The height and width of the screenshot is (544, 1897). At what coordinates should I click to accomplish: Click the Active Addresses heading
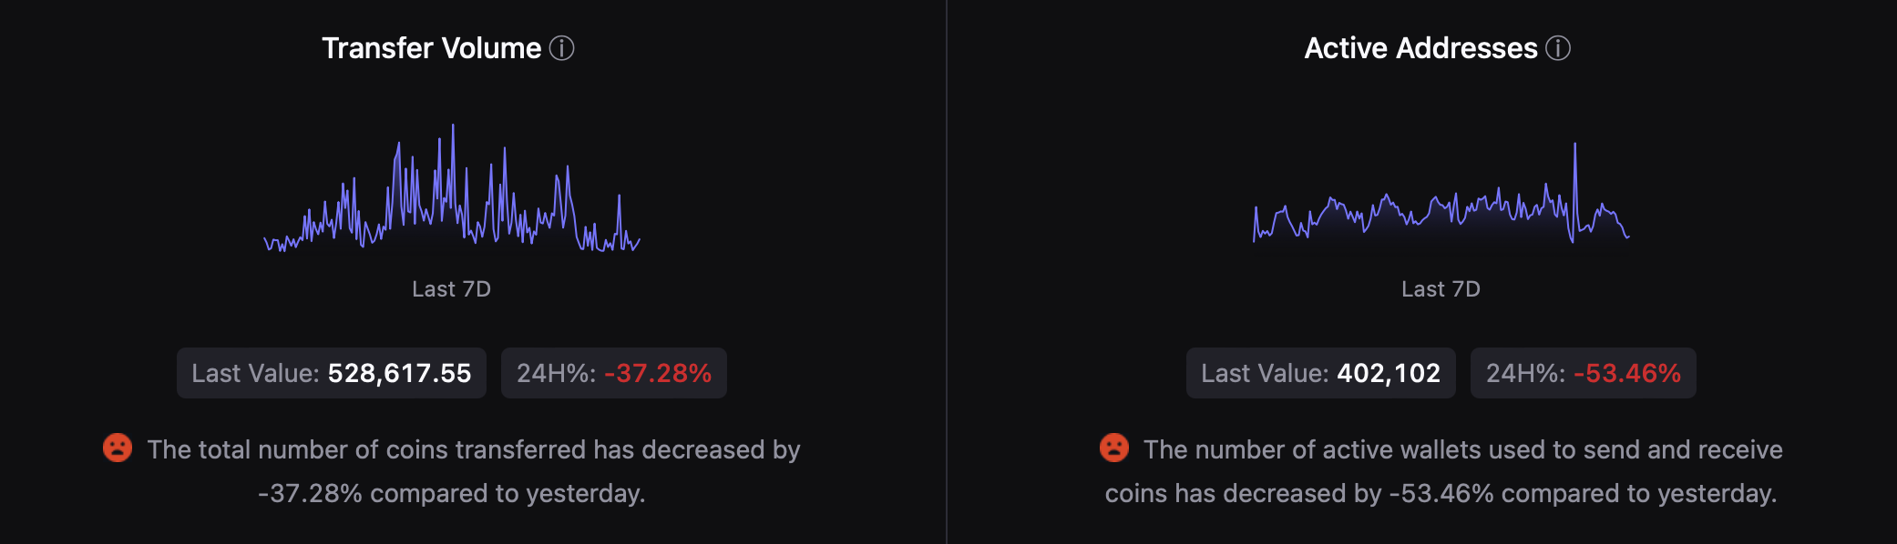1420,48
